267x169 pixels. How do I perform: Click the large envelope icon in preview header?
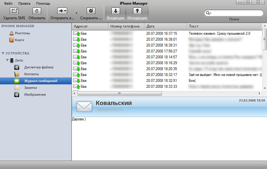coord(84,107)
